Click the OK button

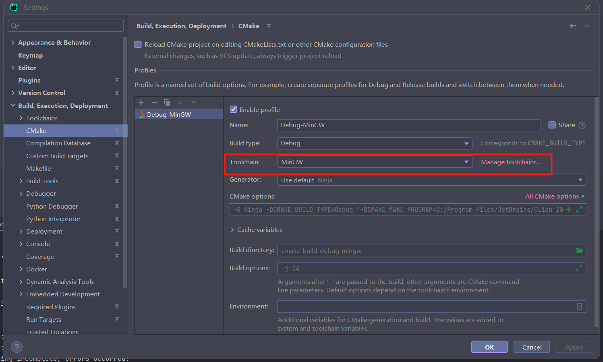coord(489,347)
